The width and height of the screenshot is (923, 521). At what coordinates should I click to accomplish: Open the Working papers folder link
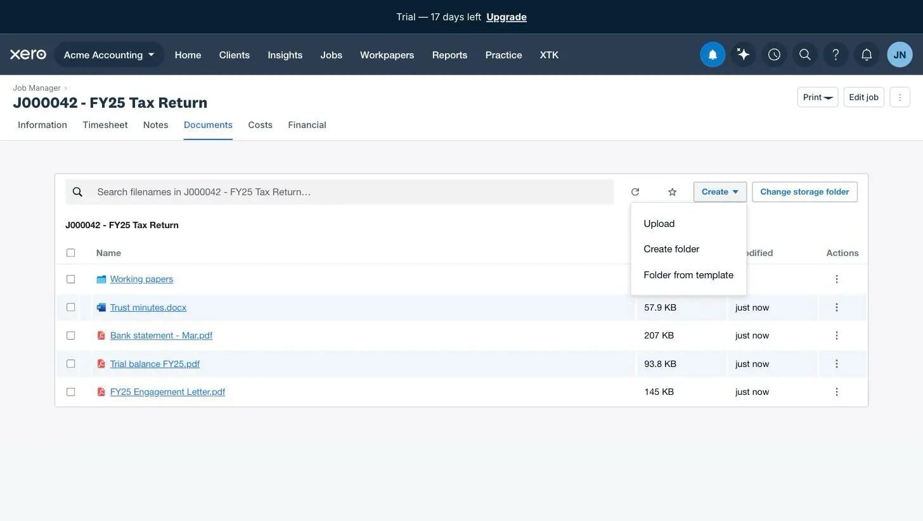pos(141,279)
